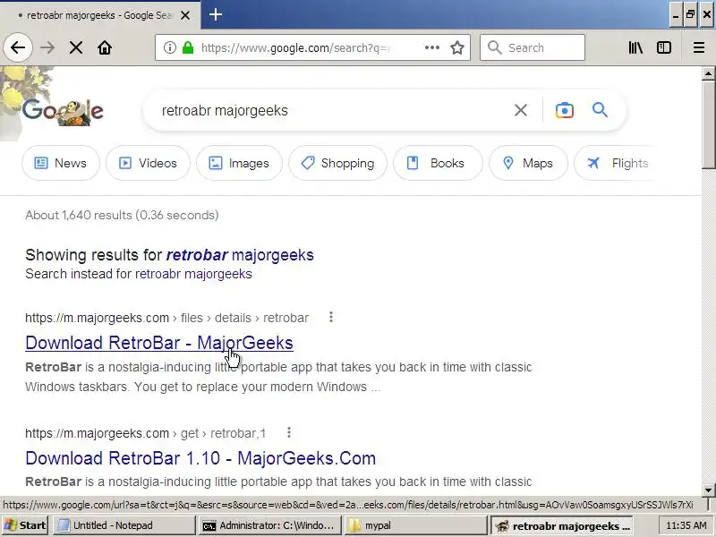
Task: Open page actions three-dot menu
Action: pos(432,47)
